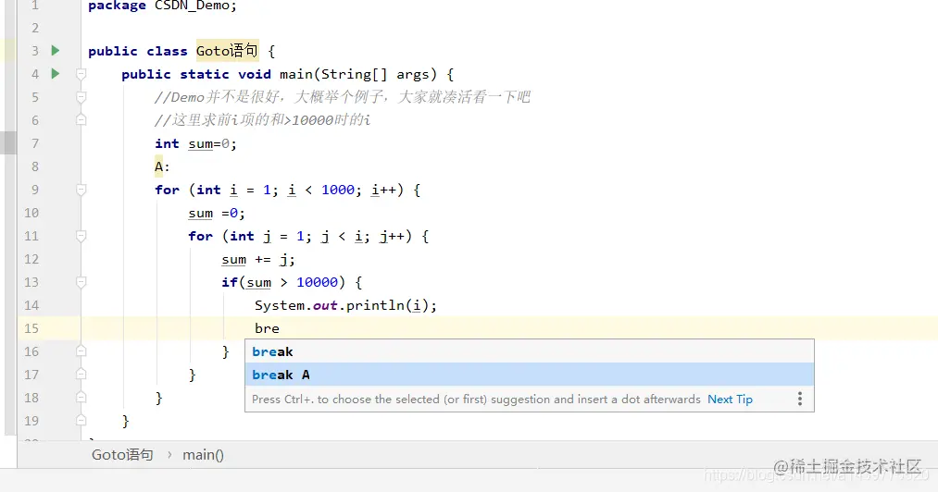The height and width of the screenshot is (492, 938).
Task: Collapse main method fold marker on line 4
Action: pyautogui.click(x=81, y=74)
